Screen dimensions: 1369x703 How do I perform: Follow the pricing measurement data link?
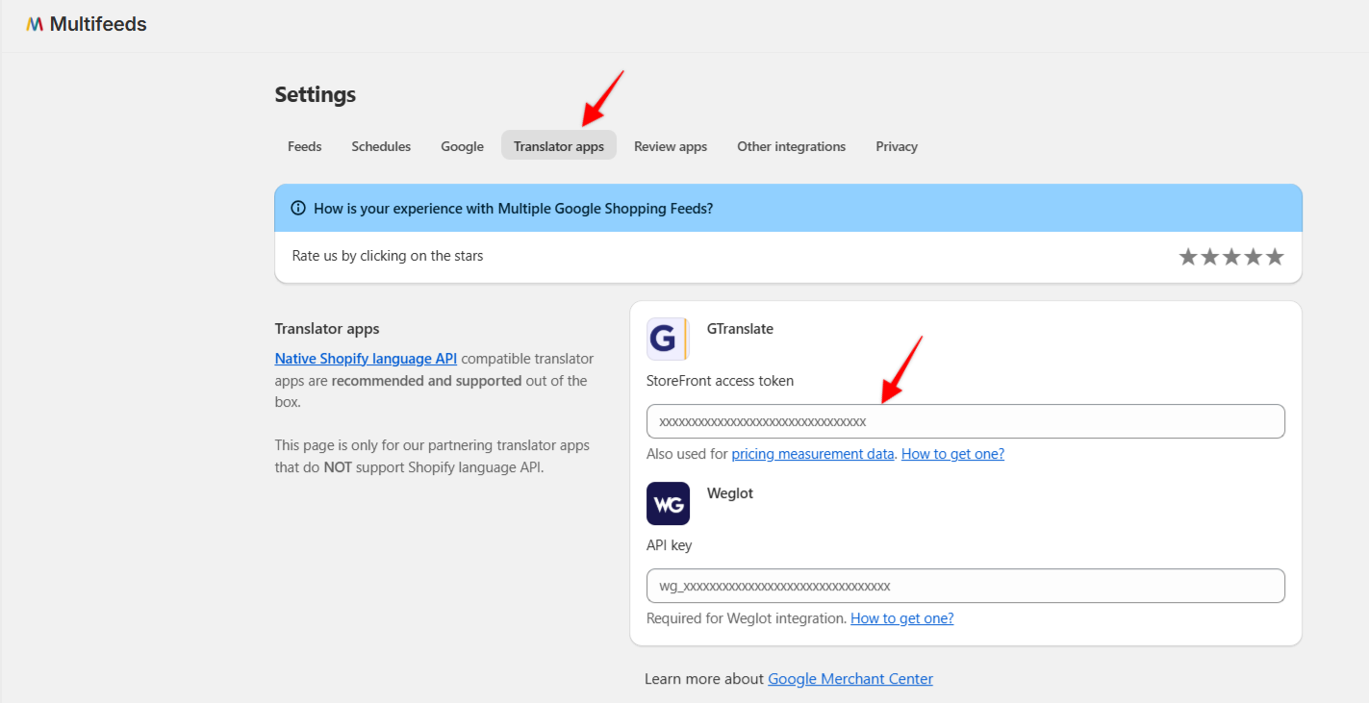(x=813, y=454)
